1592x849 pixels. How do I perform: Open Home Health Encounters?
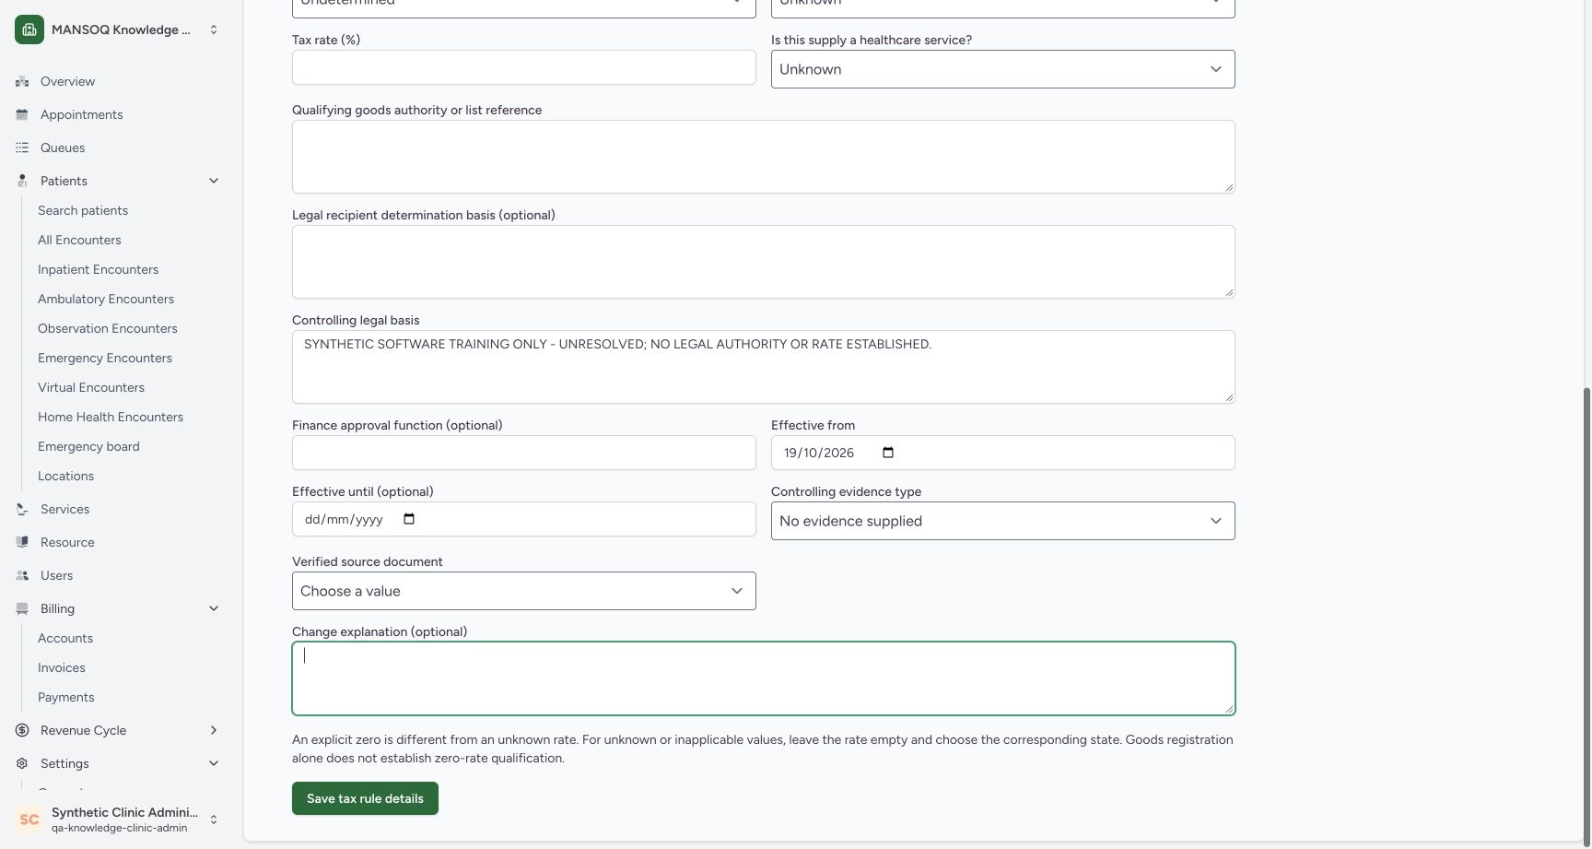point(111,417)
